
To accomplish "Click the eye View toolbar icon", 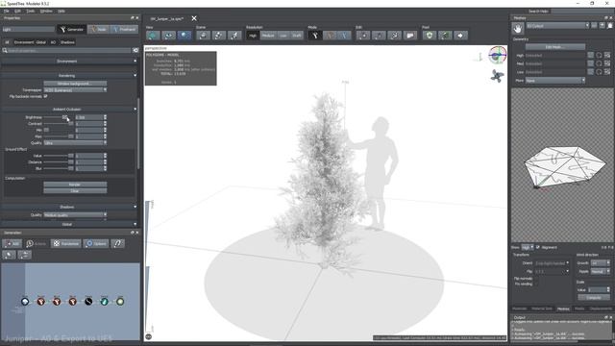I will coord(169,36).
